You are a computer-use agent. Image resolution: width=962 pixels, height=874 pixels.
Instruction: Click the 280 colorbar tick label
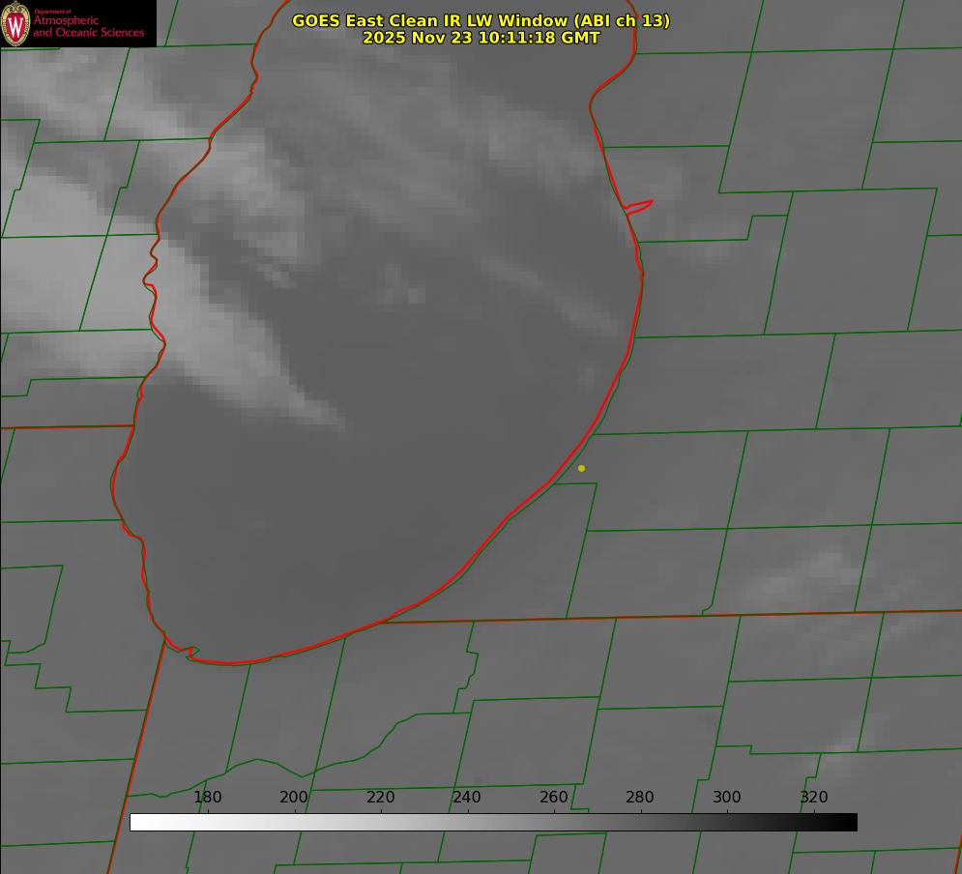tap(640, 798)
